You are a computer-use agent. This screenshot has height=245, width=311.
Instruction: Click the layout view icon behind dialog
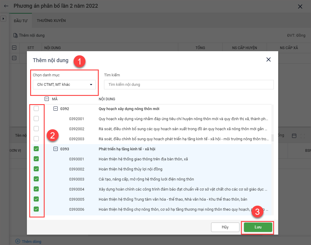coord(294,136)
